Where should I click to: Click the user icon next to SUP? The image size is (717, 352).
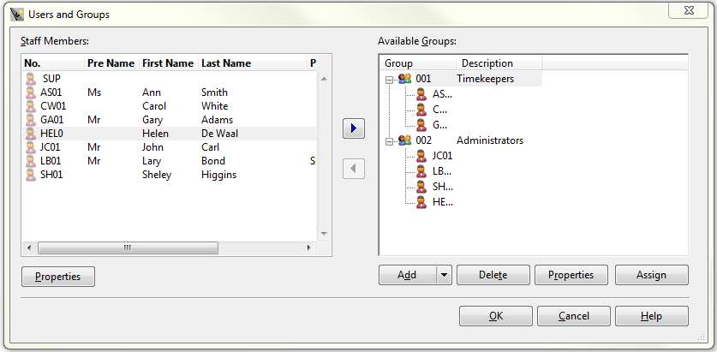pos(32,79)
